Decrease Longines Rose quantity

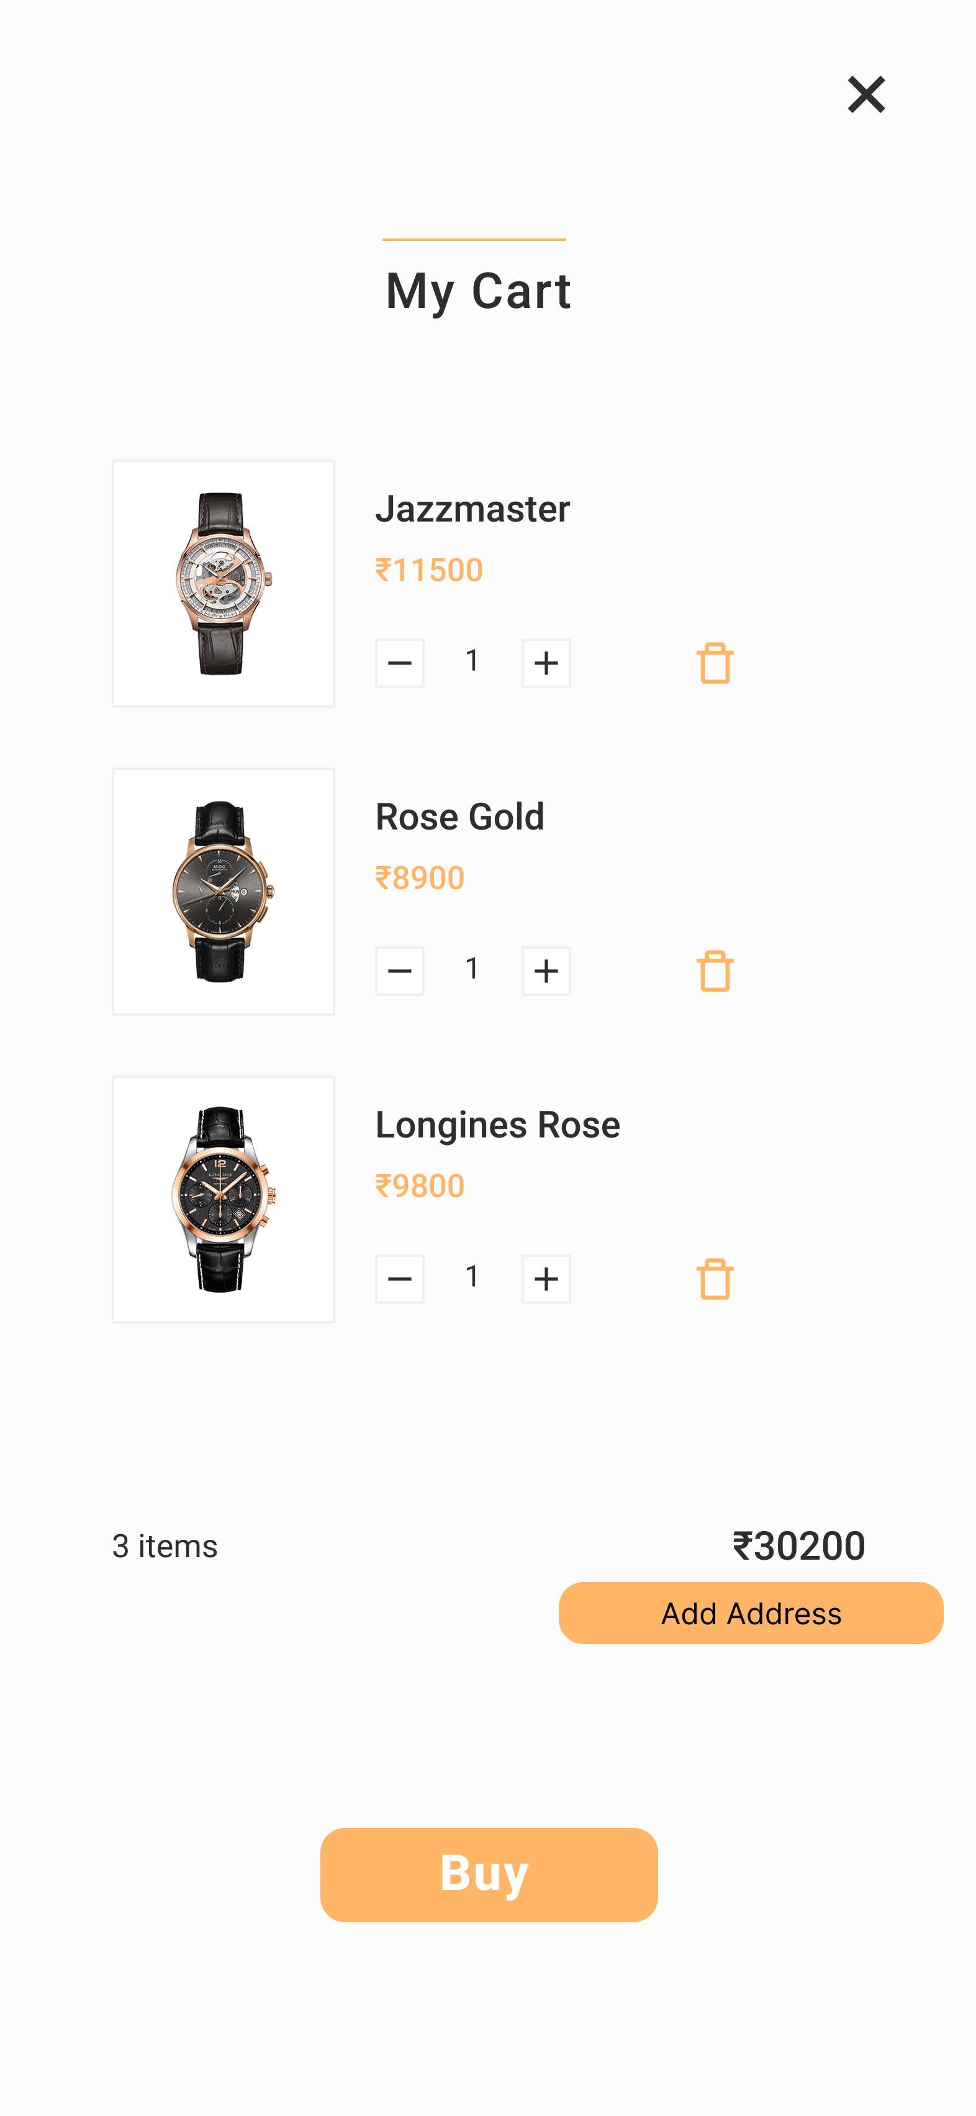(400, 1279)
